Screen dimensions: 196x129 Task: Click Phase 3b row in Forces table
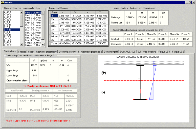(54, 40)
